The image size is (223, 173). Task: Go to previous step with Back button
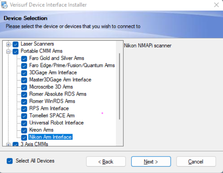106,161
